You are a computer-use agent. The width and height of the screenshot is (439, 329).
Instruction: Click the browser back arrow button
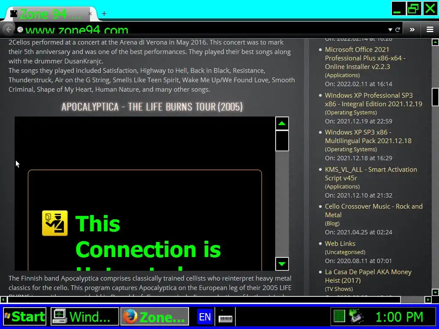(9, 30)
